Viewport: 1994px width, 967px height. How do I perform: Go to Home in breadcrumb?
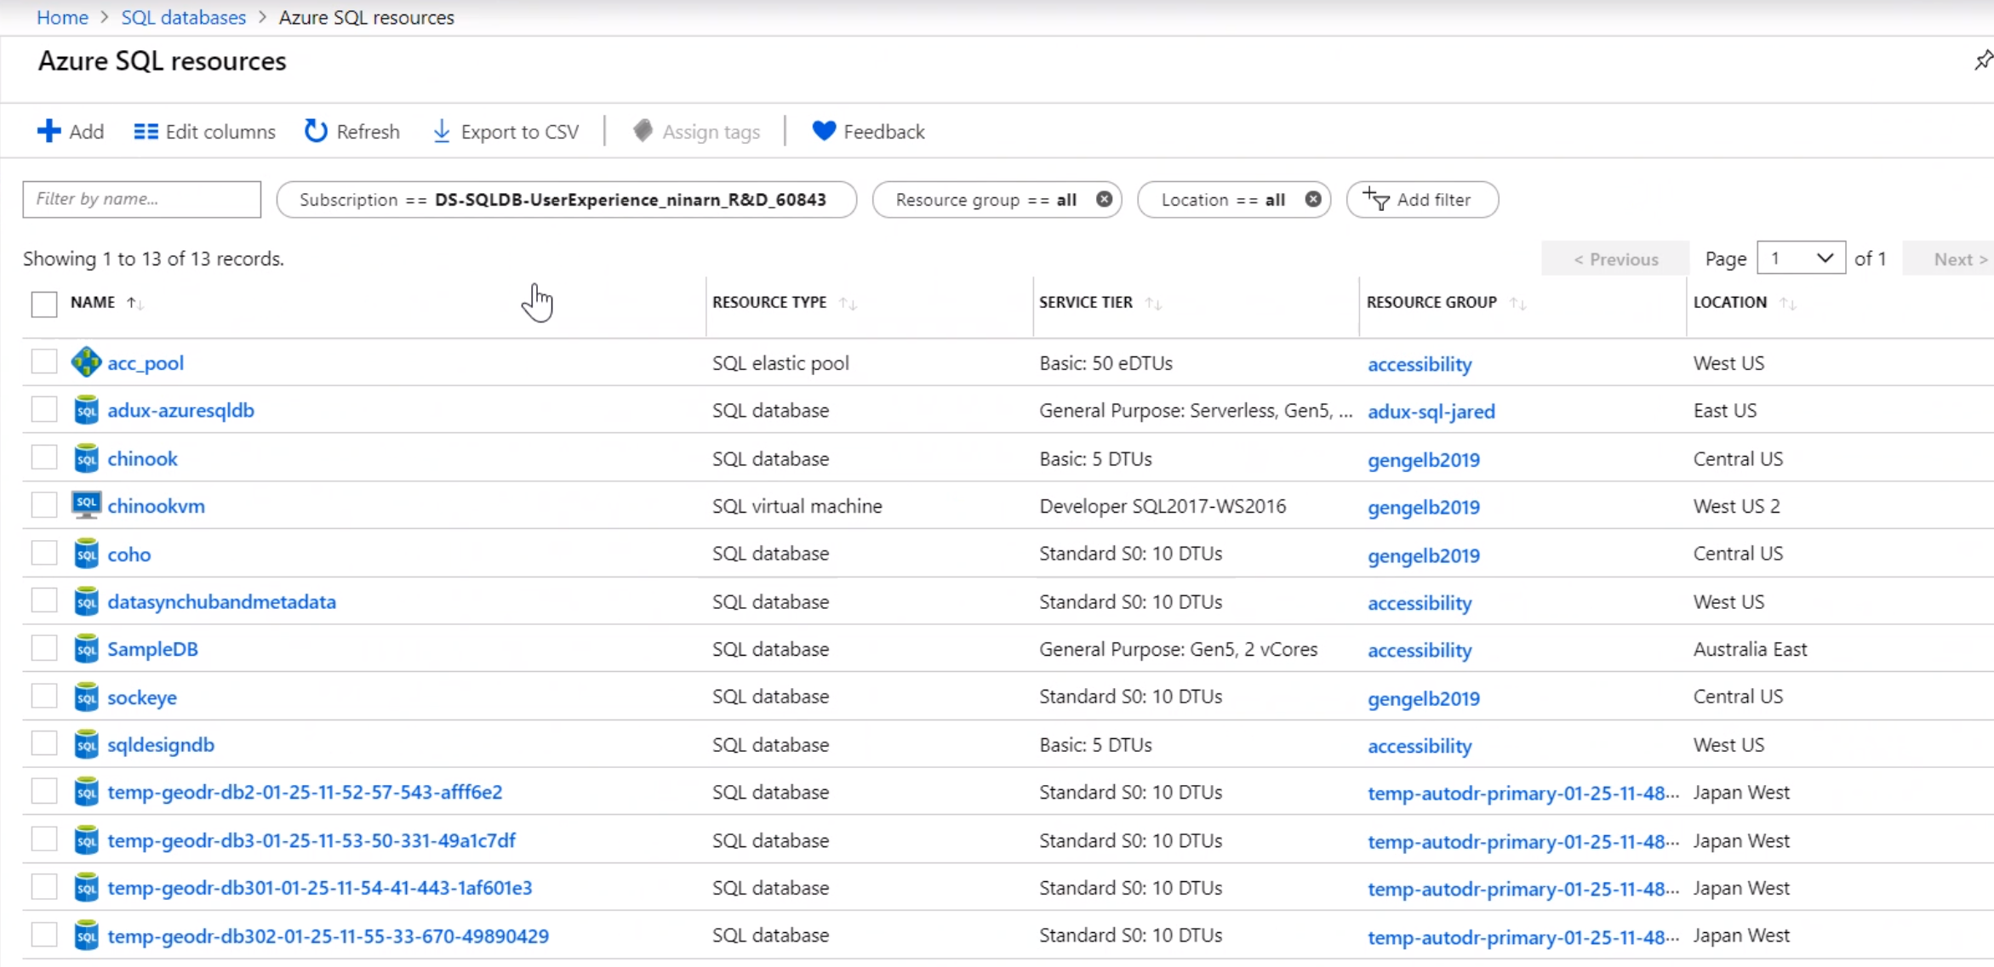[x=62, y=17]
